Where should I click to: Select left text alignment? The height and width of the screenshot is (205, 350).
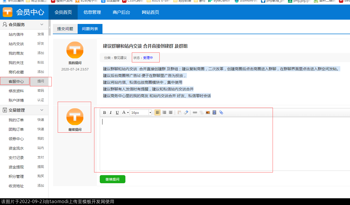click(x=157, y=112)
